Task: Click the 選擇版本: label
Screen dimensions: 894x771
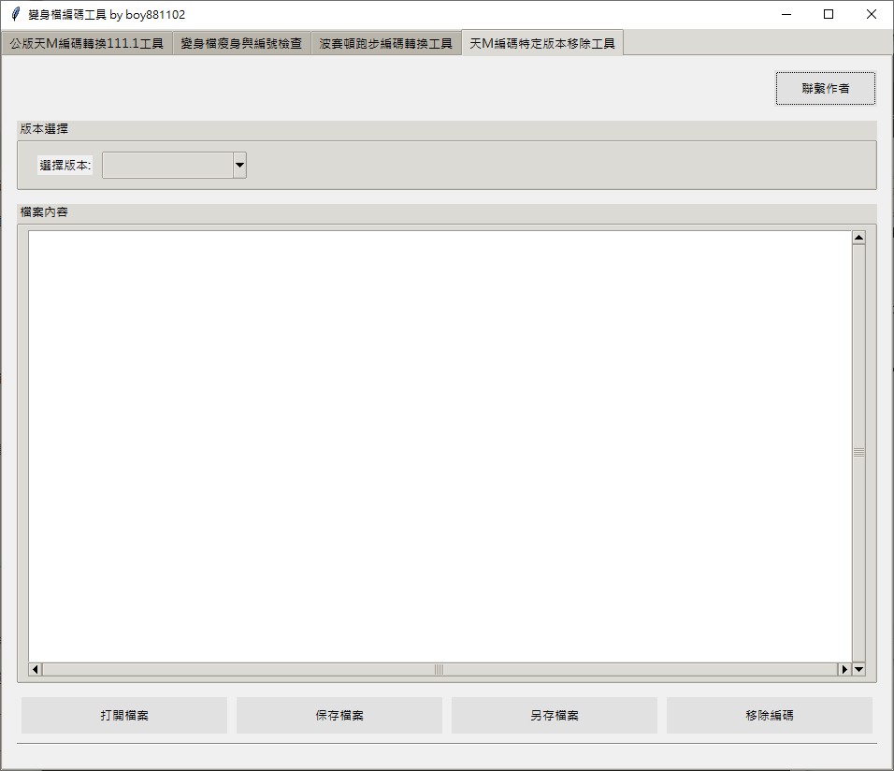Action: [x=65, y=166]
